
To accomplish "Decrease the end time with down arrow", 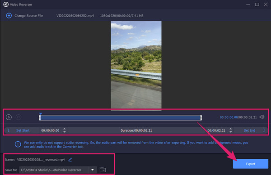I will coord(230,132).
